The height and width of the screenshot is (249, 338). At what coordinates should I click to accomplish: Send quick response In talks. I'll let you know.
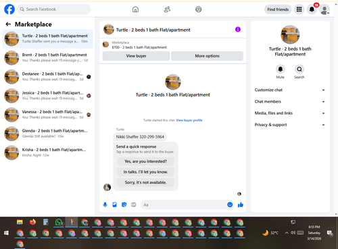(145, 172)
